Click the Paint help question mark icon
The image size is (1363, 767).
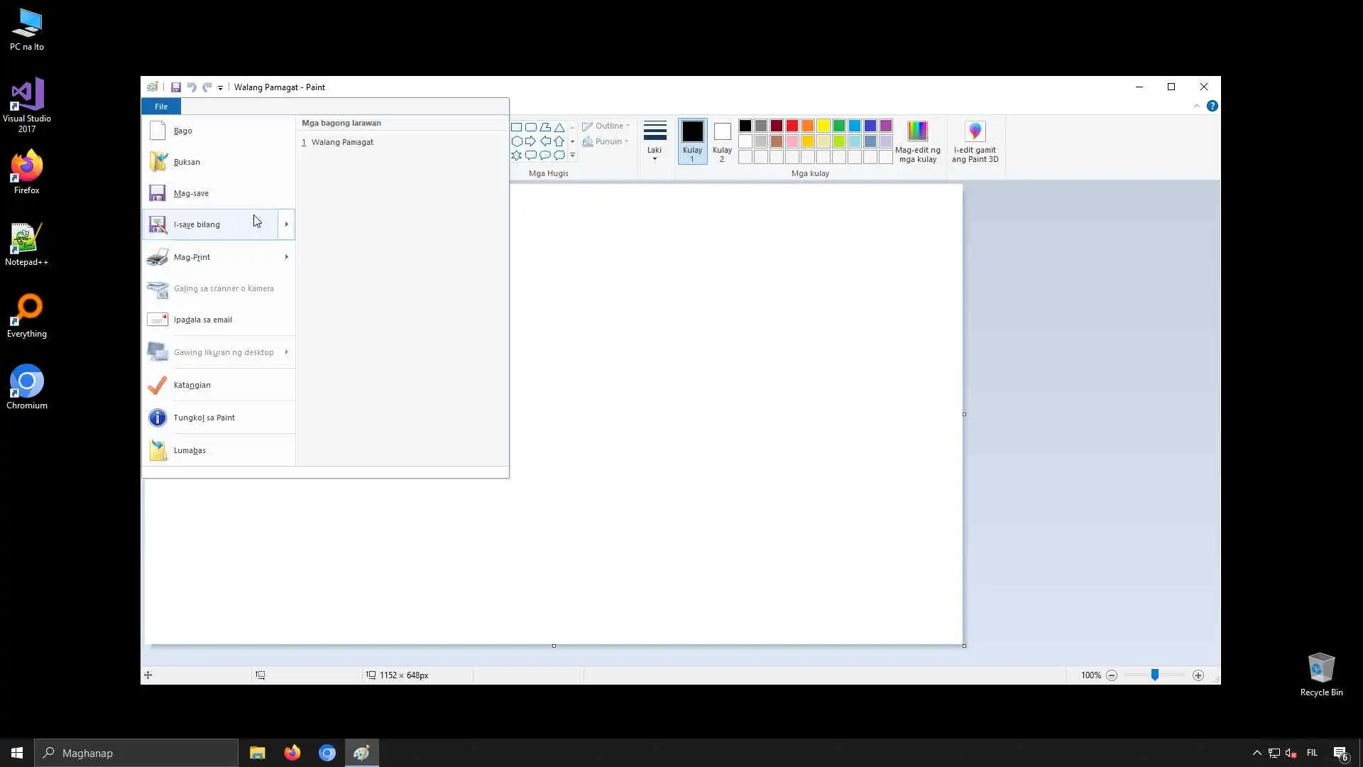pyautogui.click(x=1212, y=106)
